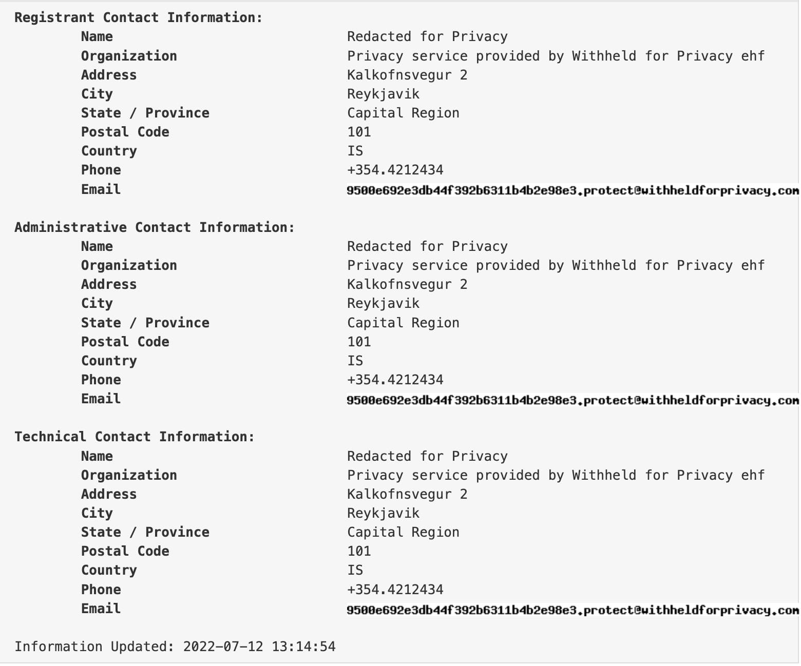The width and height of the screenshot is (801, 666).
Task: Click the State / Province label under administrative
Action: pyautogui.click(x=145, y=323)
